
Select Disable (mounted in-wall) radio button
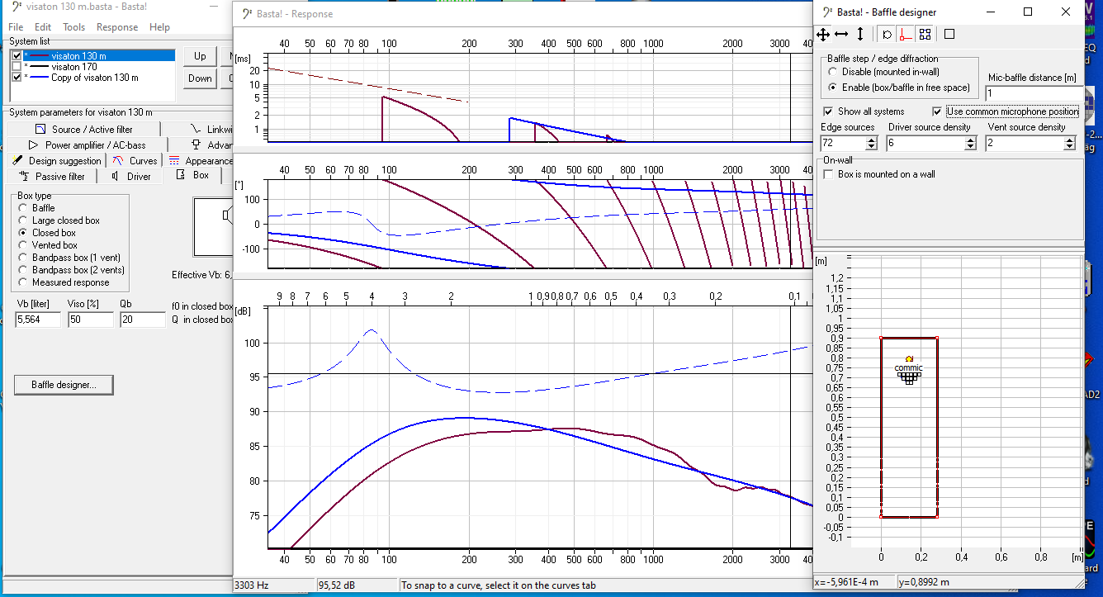(x=833, y=73)
